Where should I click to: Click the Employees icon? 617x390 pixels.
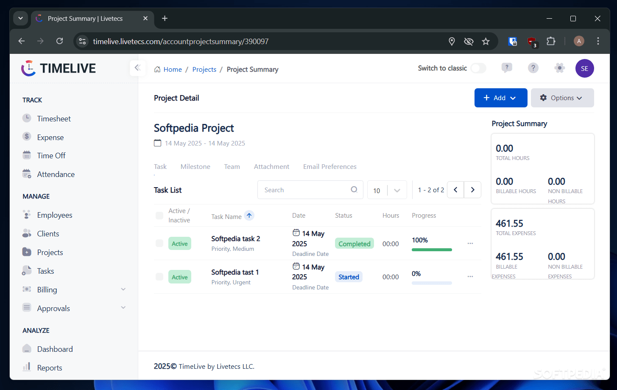(27, 215)
